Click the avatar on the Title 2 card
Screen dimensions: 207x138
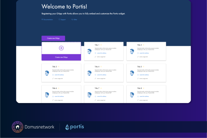(132, 51)
